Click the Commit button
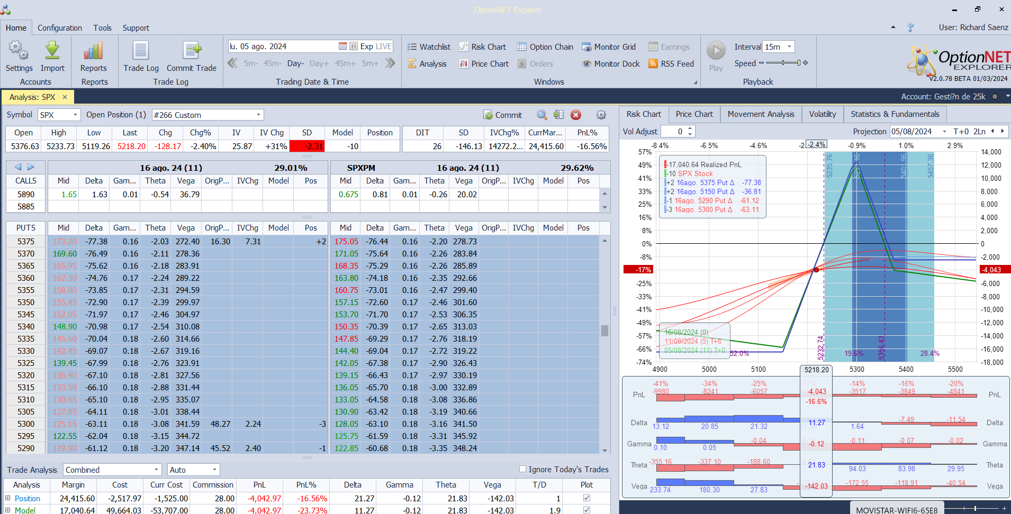This screenshot has height=514, width=1011. (x=503, y=115)
